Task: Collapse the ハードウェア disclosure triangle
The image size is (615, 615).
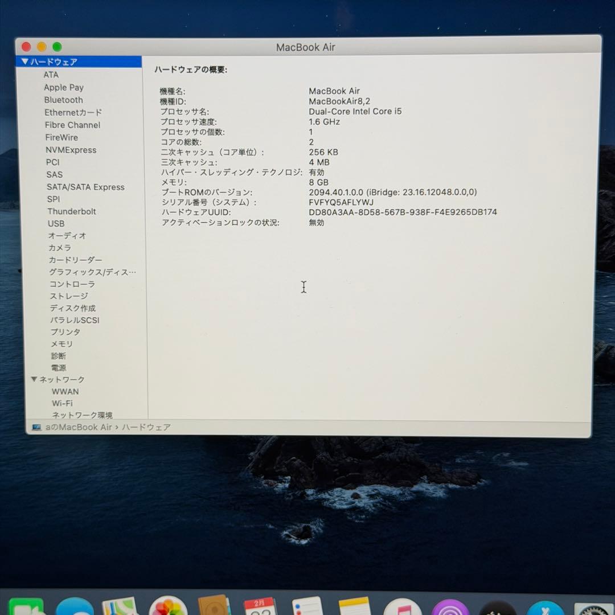Action: [x=25, y=61]
